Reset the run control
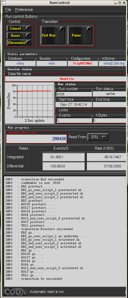Viewport: 128px width, 298px height. click(x=19, y=36)
